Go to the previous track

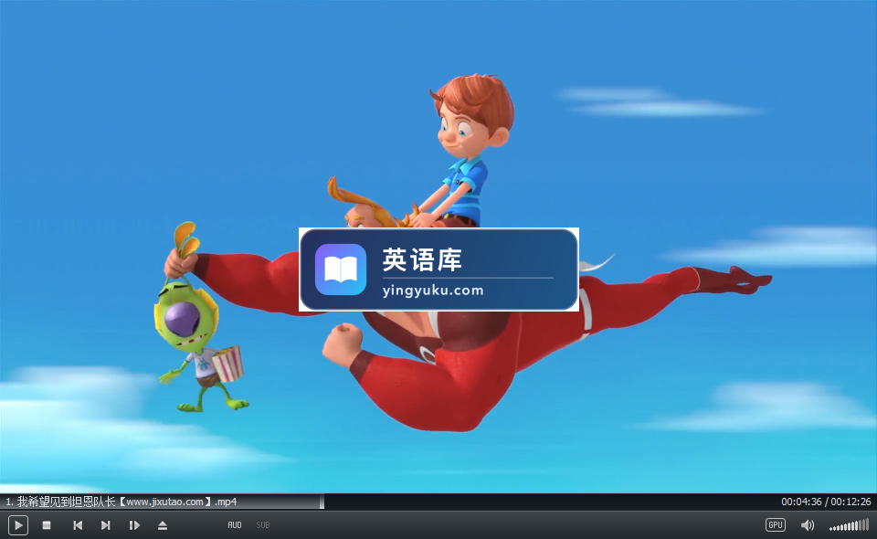point(78,525)
